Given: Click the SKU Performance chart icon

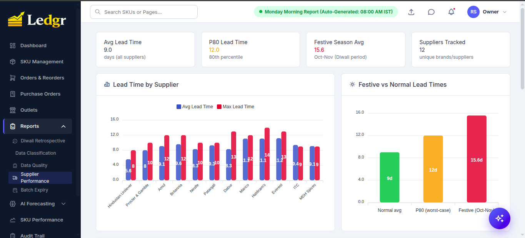Looking at the screenshot, I should pyautogui.click(x=13, y=220).
